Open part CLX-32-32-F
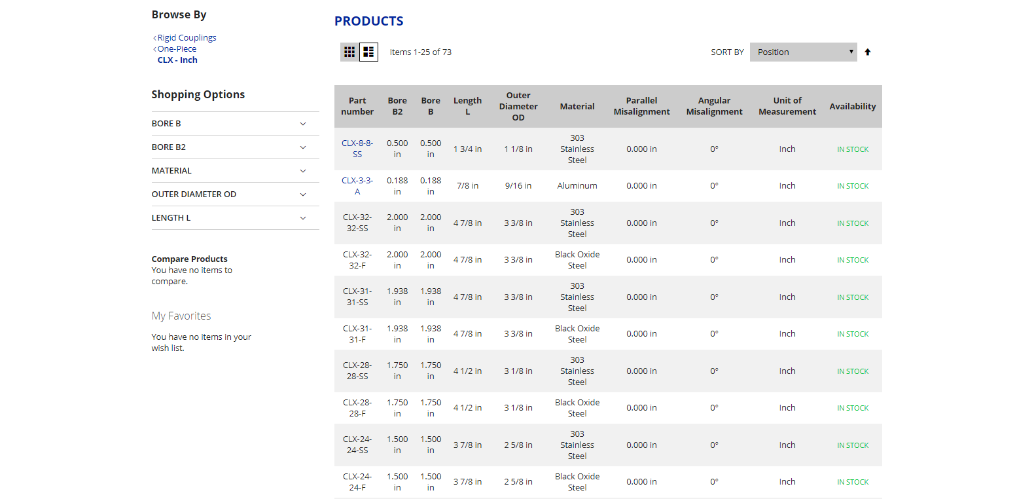This screenshot has height=499, width=1034. [x=357, y=260]
